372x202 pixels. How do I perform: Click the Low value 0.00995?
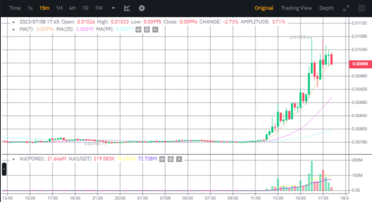point(152,22)
